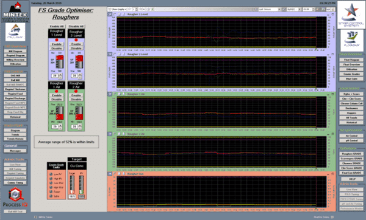Click Rougher 2 Air graph menu icon

[x=110, y=134]
